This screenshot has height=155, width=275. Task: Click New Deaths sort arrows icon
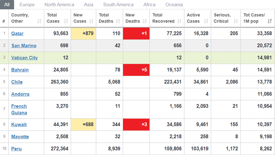click(x=145, y=21)
